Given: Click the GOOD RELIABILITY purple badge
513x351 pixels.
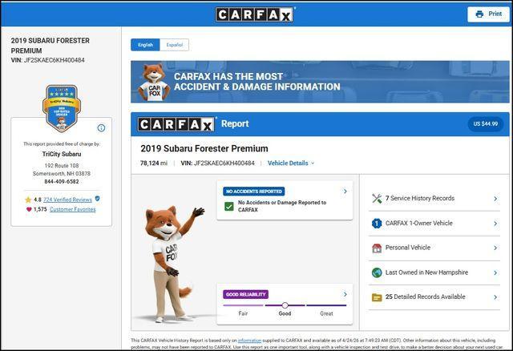Looking at the screenshot, I should coord(246,294).
